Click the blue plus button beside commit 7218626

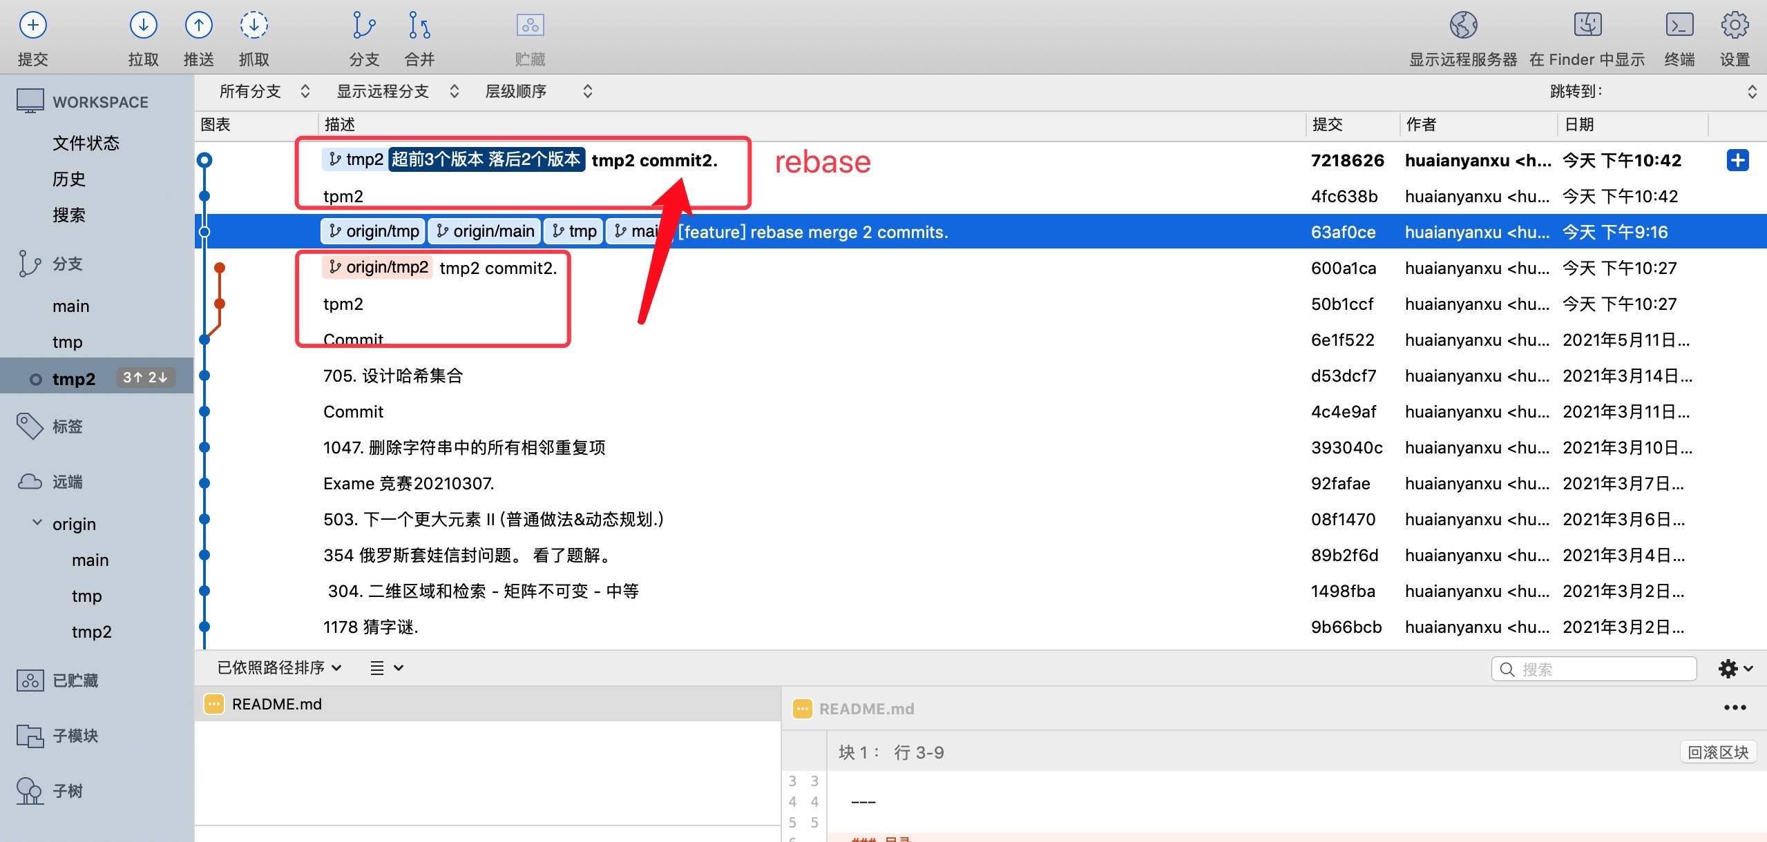pyautogui.click(x=1737, y=159)
